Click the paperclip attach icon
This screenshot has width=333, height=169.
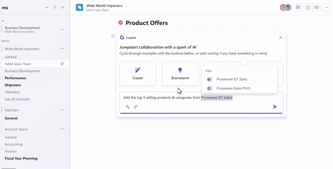136,107
